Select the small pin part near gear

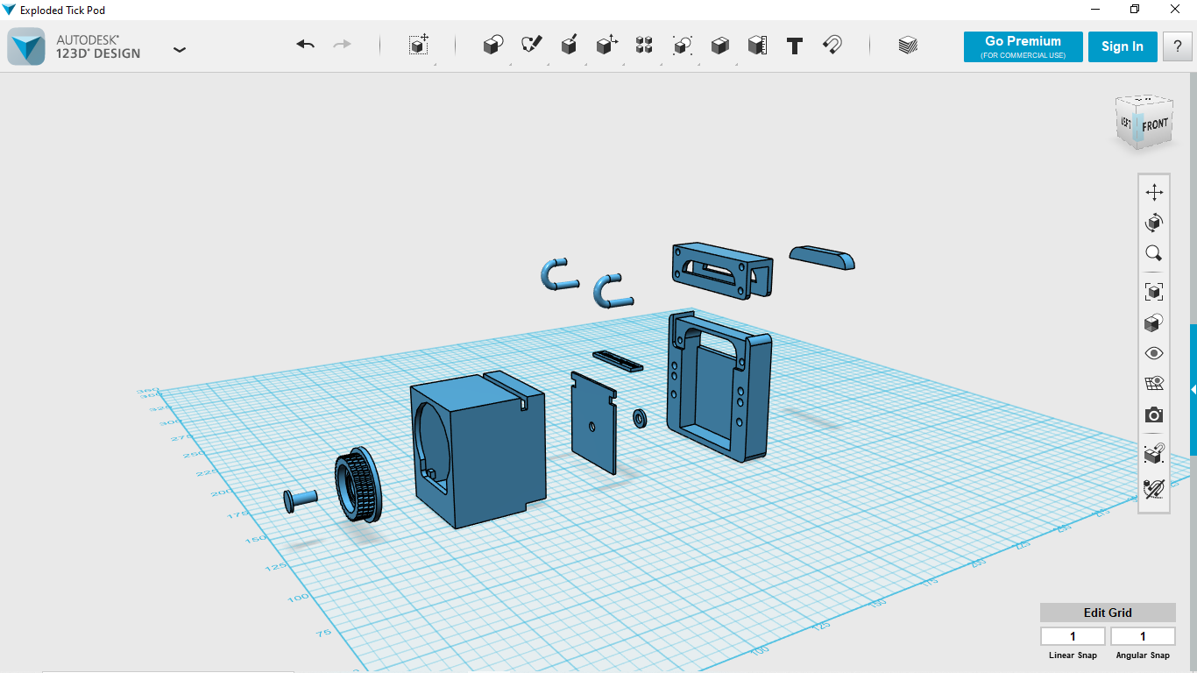(300, 500)
